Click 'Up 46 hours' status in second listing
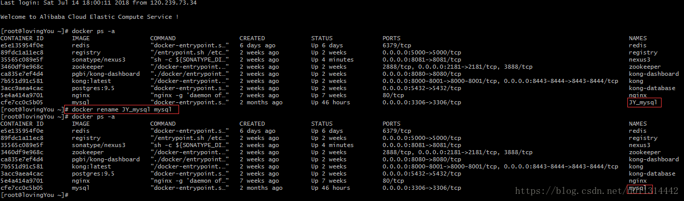 (331, 188)
